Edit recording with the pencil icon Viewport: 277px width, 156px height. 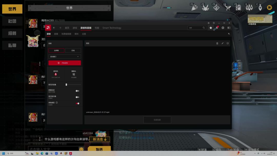click(222, 43)
